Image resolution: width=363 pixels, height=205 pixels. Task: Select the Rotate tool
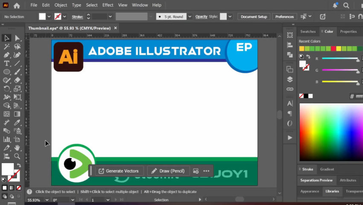[x=7, y=89]
